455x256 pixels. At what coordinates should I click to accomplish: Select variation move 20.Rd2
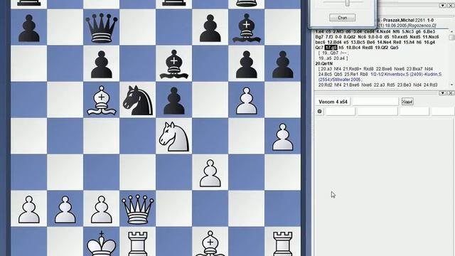pyautogui.click(x=326, y=85)
